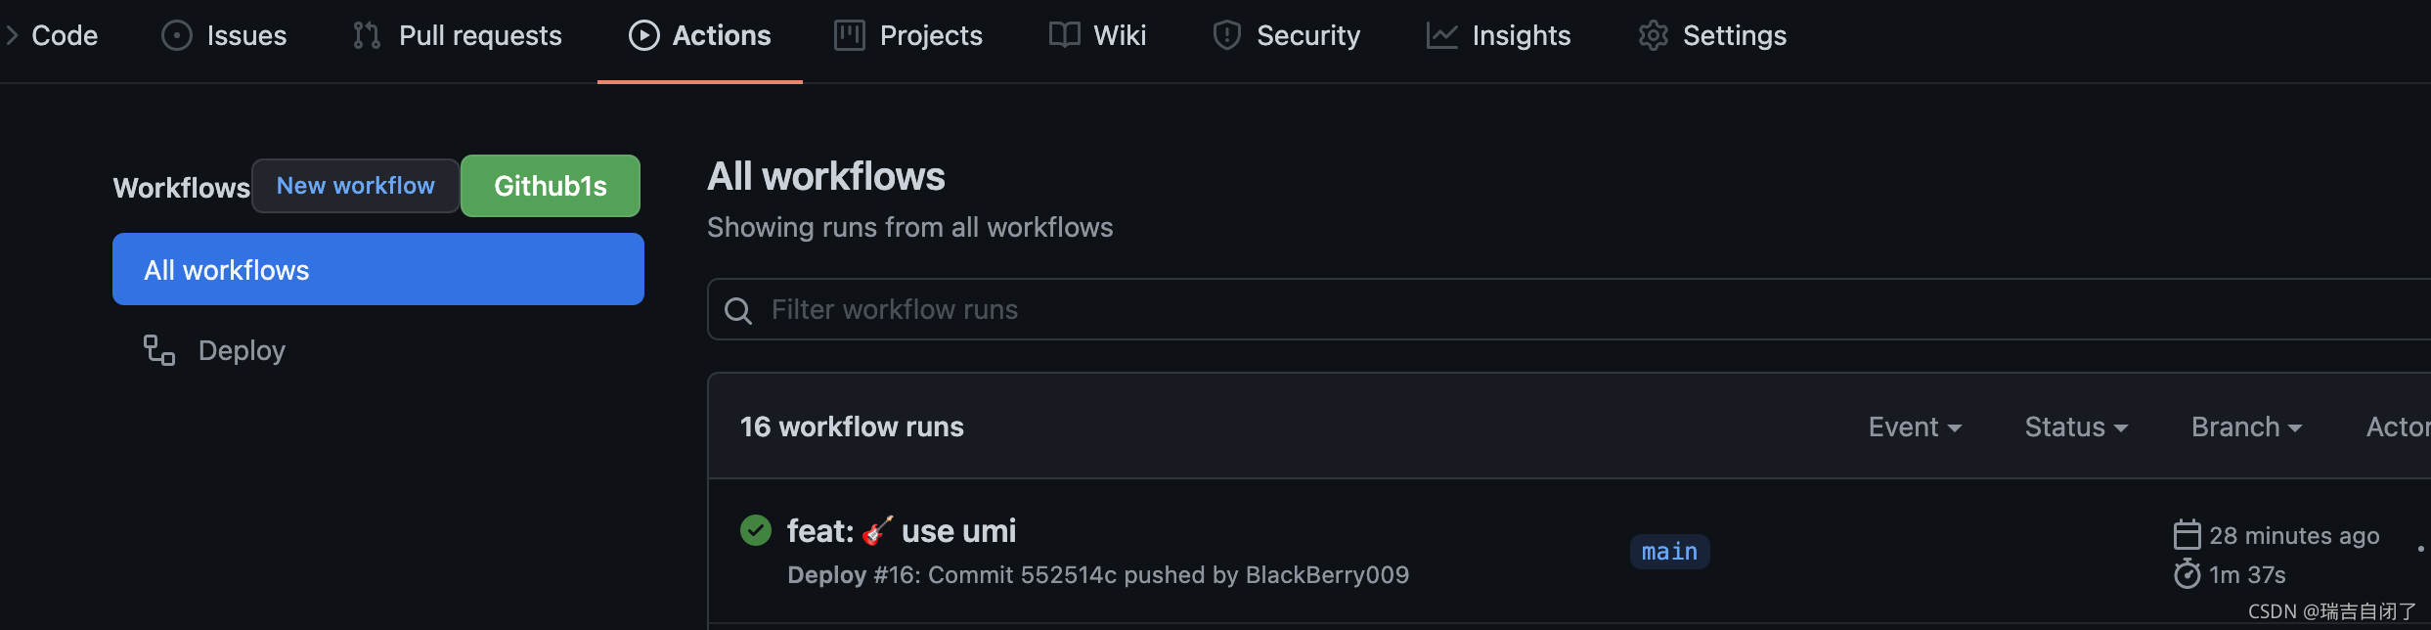This screenshot has width=2431, height=630.
Task: Click the Security shield icon
Action: (x=1226, y=35)
